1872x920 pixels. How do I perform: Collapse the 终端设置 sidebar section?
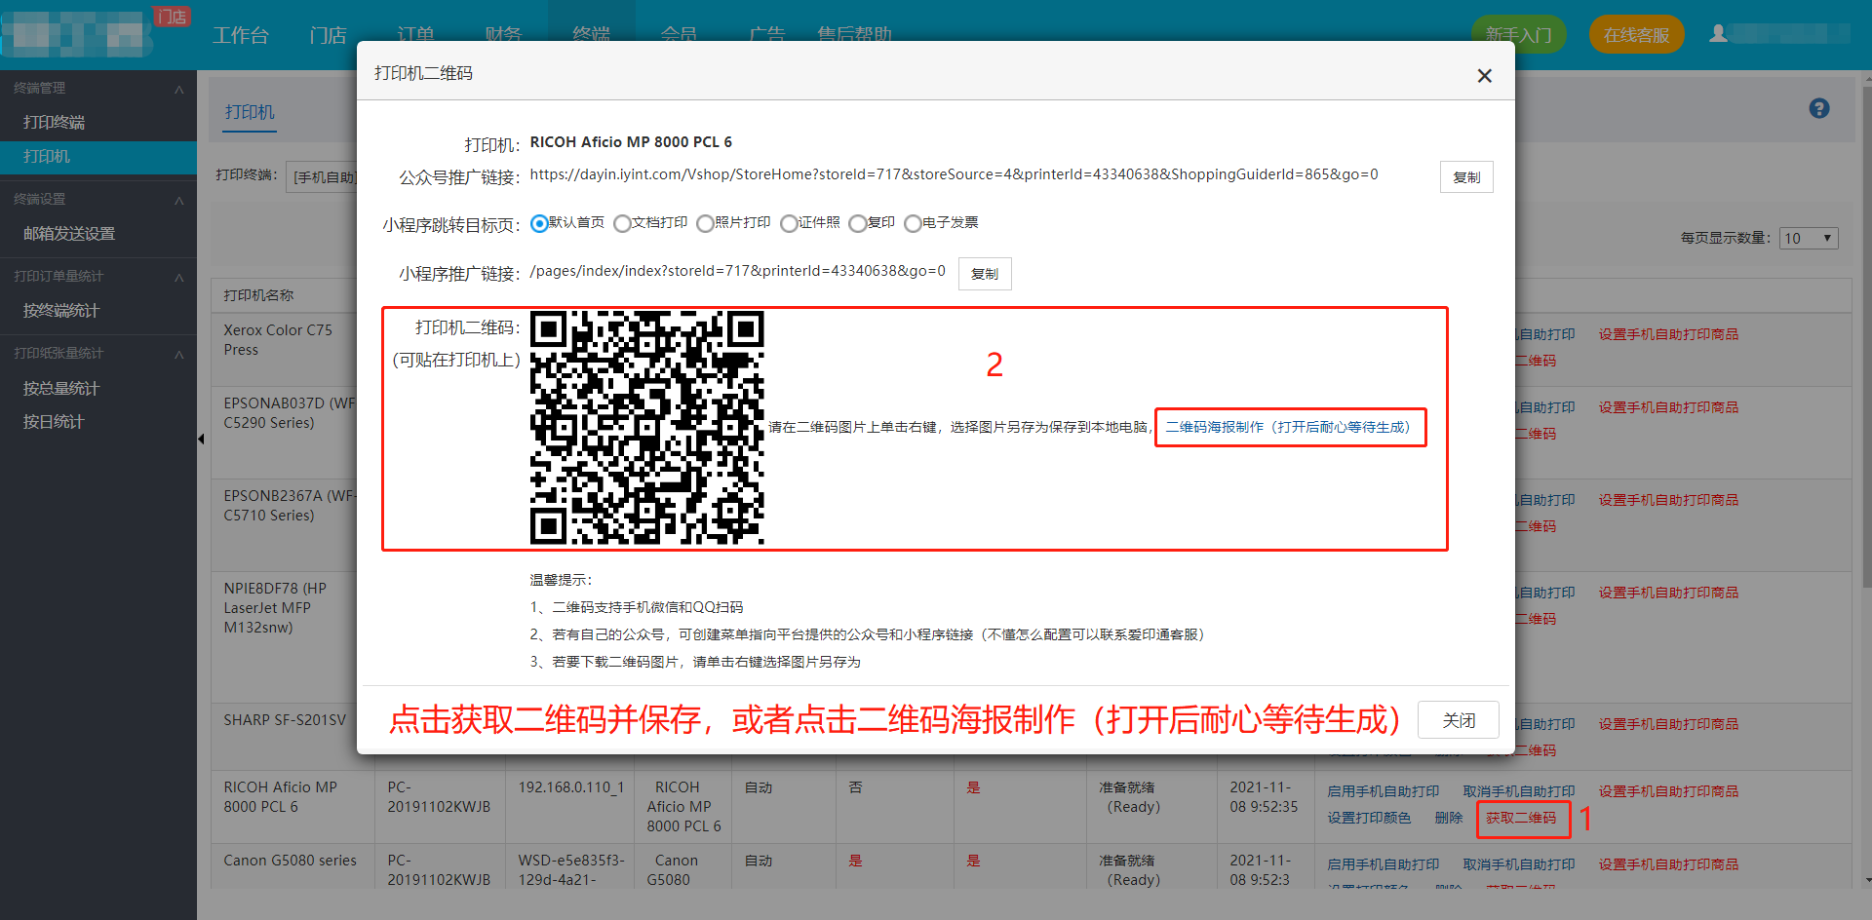tap(179, 200)
